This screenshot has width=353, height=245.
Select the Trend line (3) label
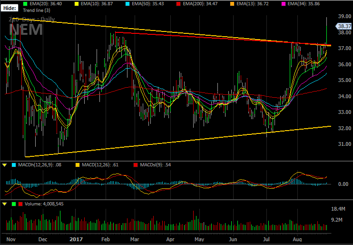tap(37, 10)
